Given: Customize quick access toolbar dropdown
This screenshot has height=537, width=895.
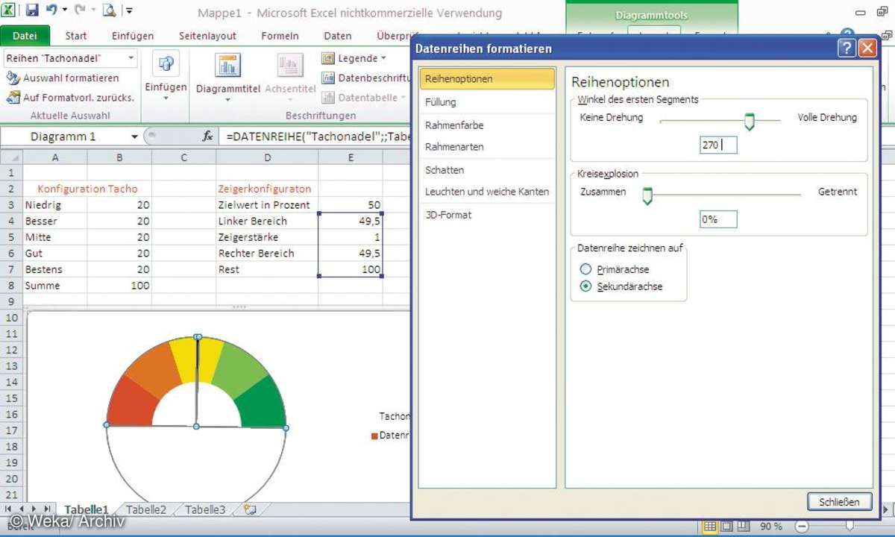Looking at the screenshot, I should coord(129,10).
